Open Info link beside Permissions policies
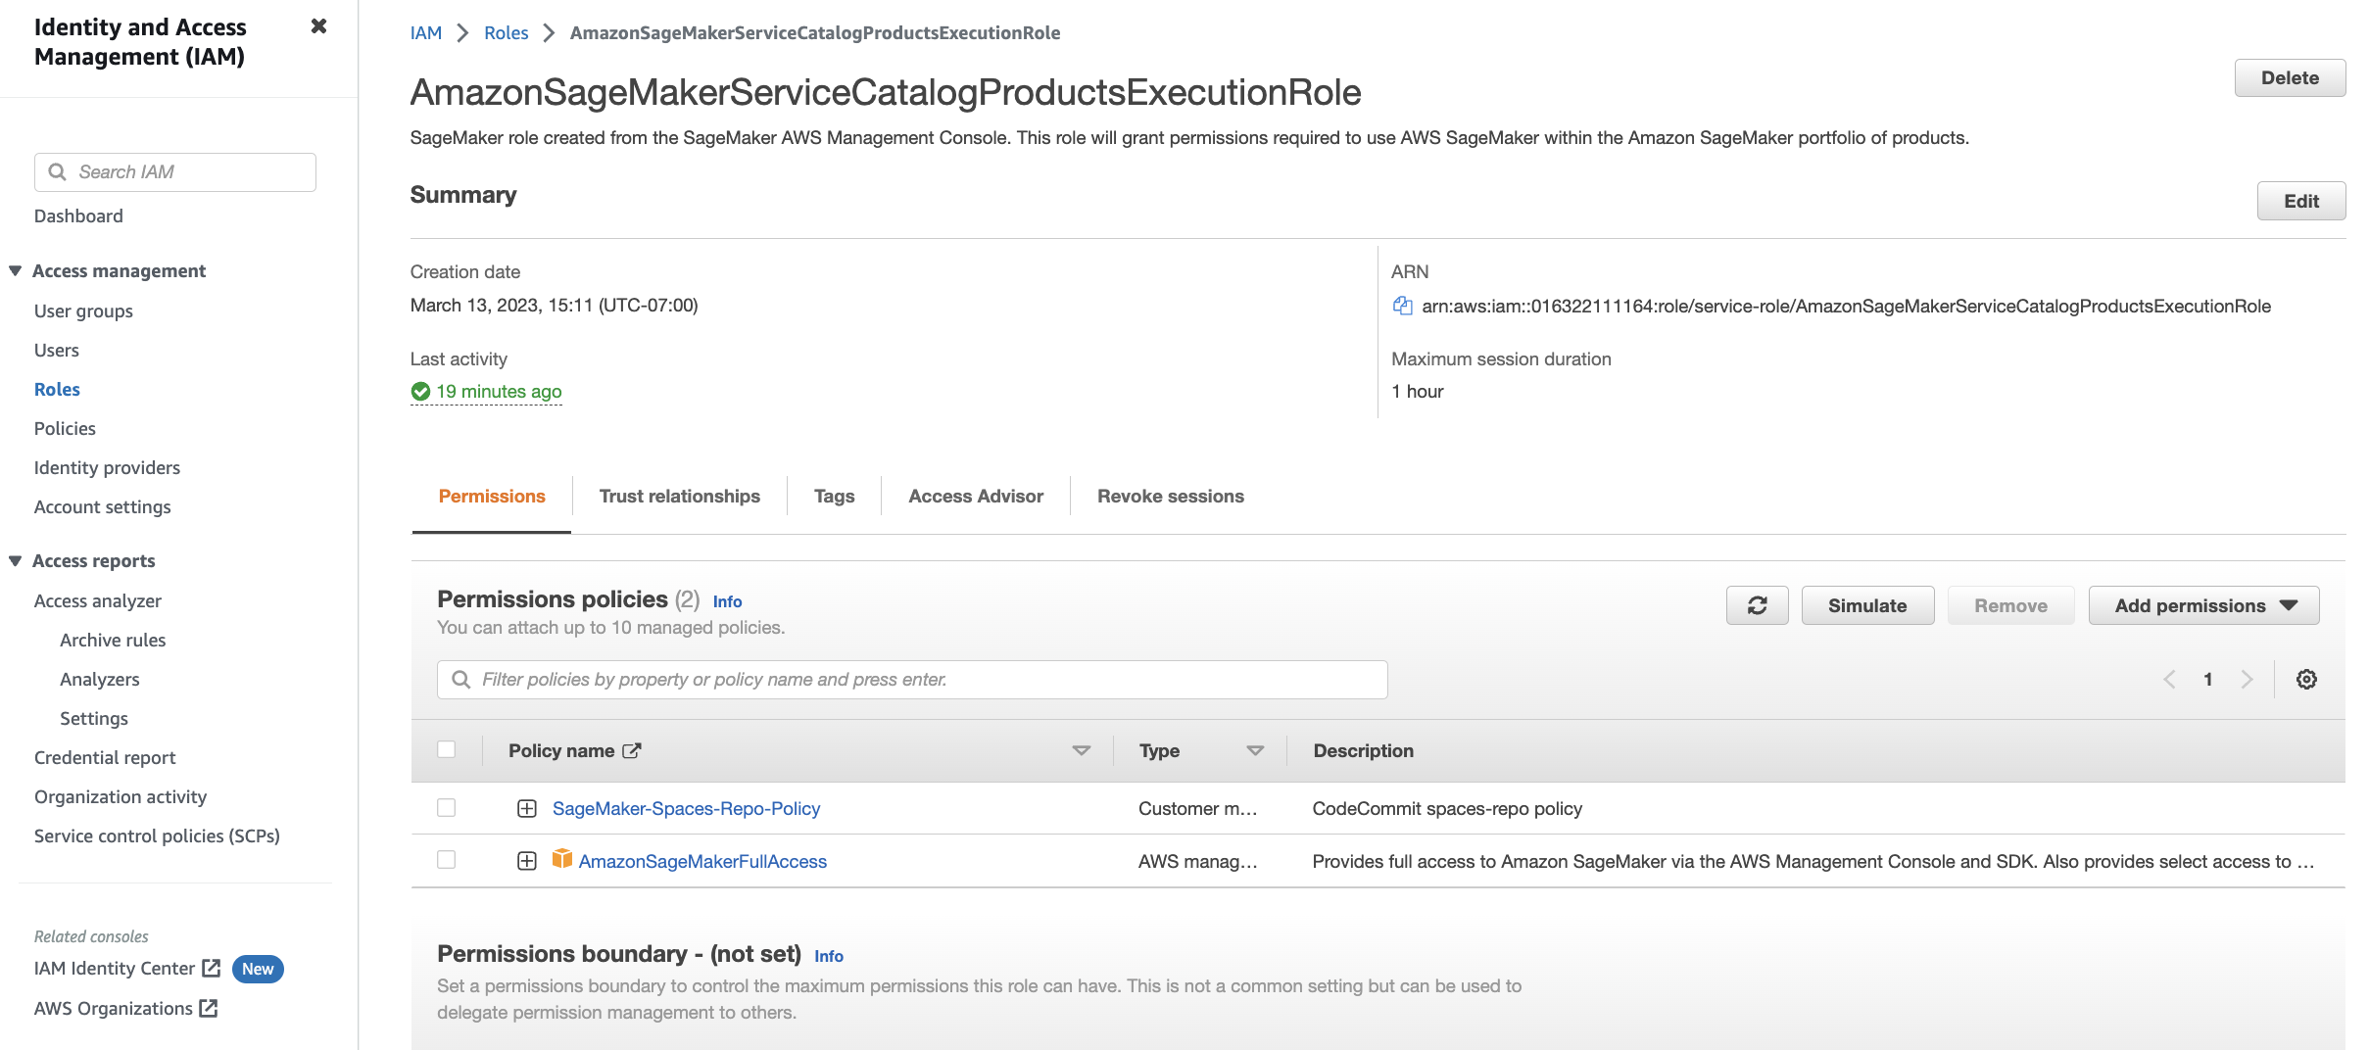Image resolution: width=2369 pixels, height=1050 pixels. (727, 601)
